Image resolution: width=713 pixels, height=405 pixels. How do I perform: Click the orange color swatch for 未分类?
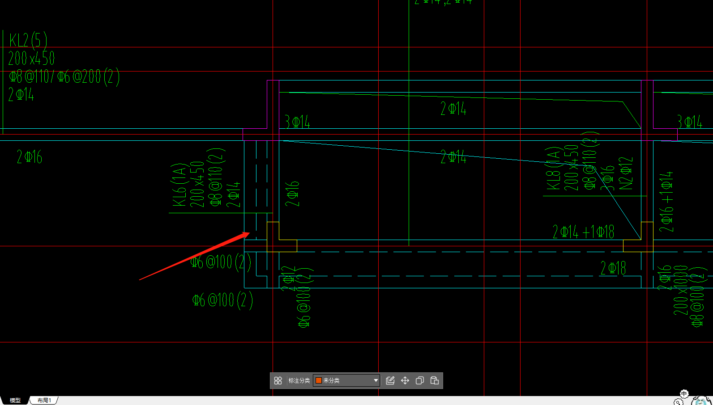tap(319, 380)
